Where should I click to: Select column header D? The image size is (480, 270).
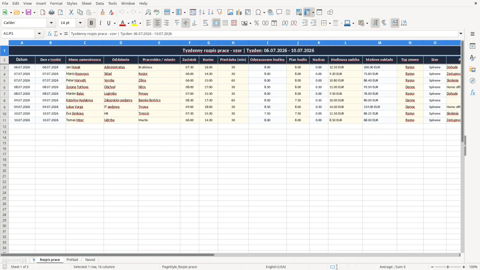[x=121, y=43]
